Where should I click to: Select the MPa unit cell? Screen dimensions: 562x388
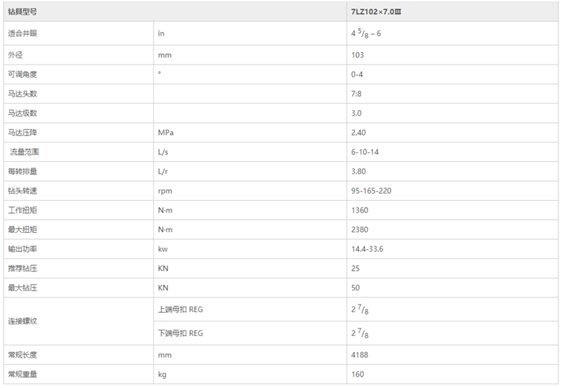[250, 133]
